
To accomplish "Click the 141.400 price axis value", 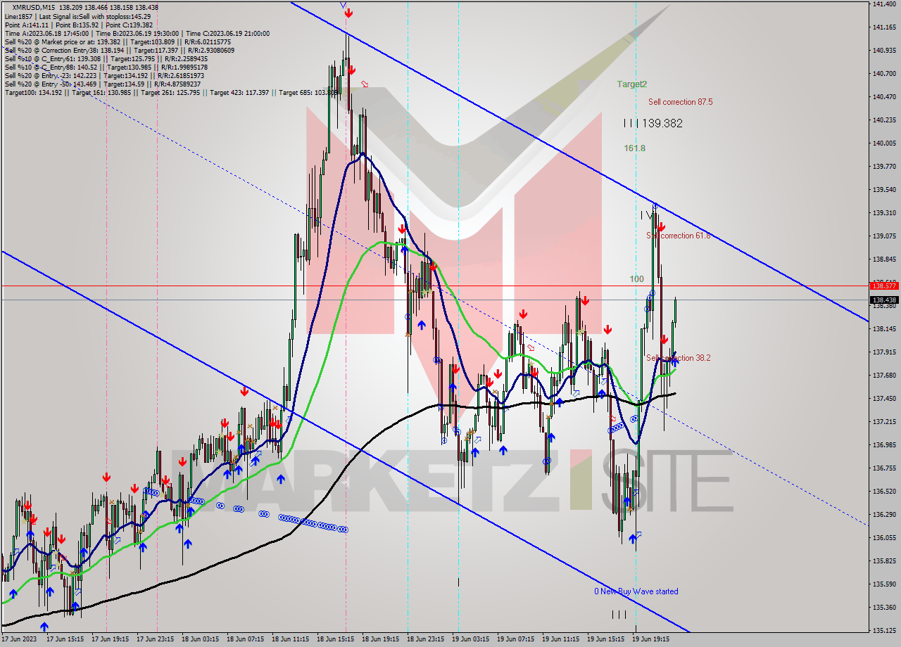I will [883, 4].
